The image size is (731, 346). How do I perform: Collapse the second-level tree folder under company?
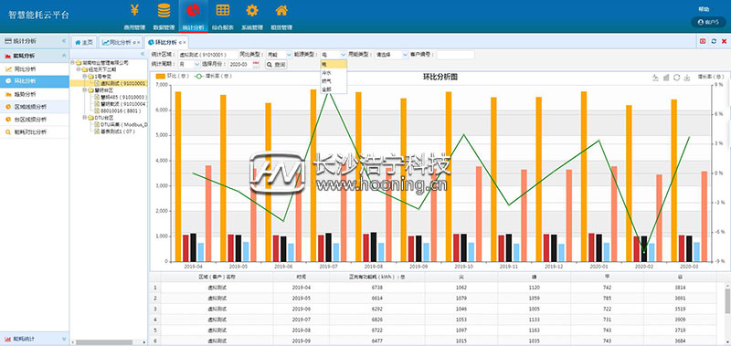click(79, 68)
